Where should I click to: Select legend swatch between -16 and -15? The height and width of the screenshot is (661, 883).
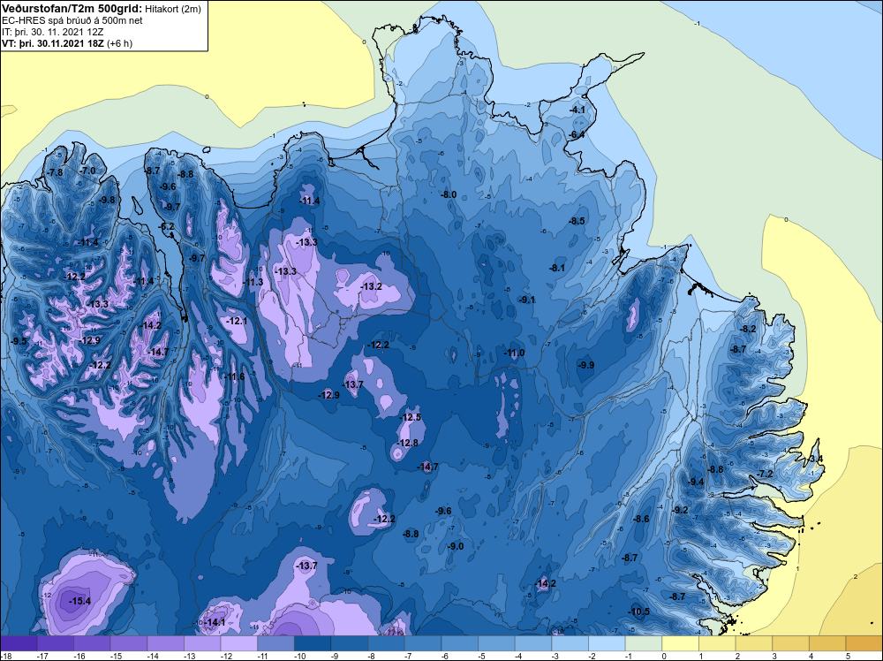coord(92,643)
